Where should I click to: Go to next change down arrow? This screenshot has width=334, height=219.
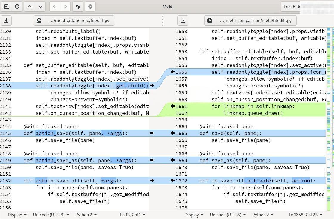coord(40,6)
